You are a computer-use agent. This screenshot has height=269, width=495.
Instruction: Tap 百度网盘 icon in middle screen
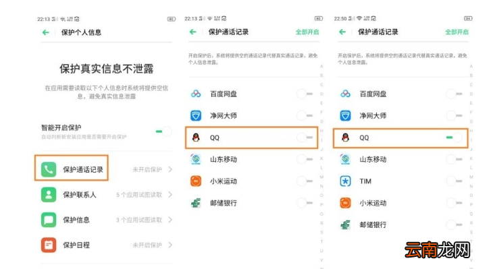click(x=196, y=94)
